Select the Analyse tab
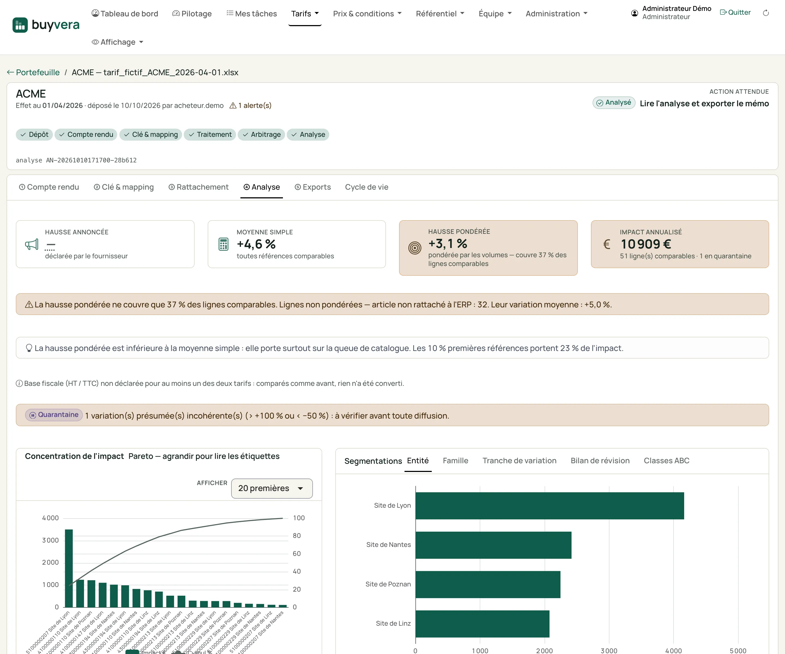The height and width of the screenshot is (654, 785). tap(262, 187)
